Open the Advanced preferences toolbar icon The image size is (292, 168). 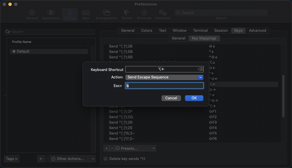coord(162,15)
